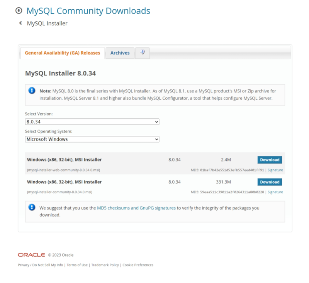This screenshot has width=309, height=283.
Task: Open the Select Version dropdown
Action: click(x=92, y=122)
